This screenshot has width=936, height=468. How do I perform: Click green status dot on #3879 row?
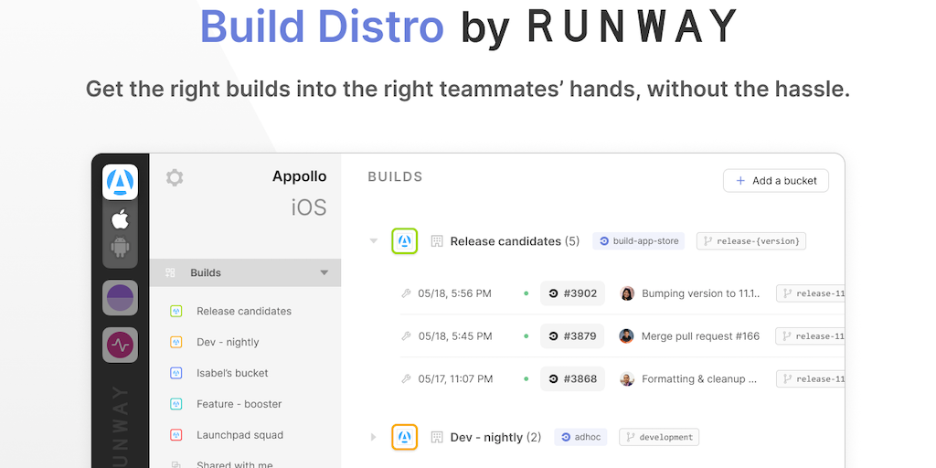pos(526,336)
